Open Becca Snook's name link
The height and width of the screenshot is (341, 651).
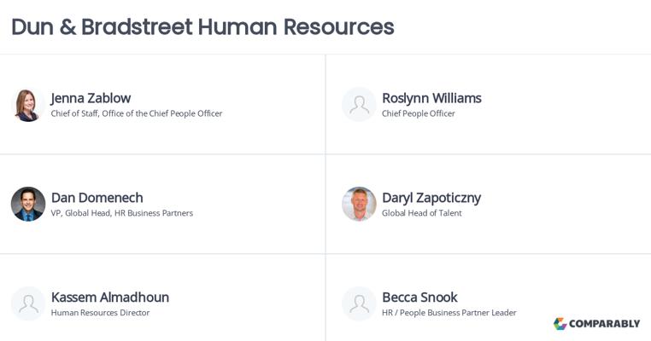pos(419,298)
